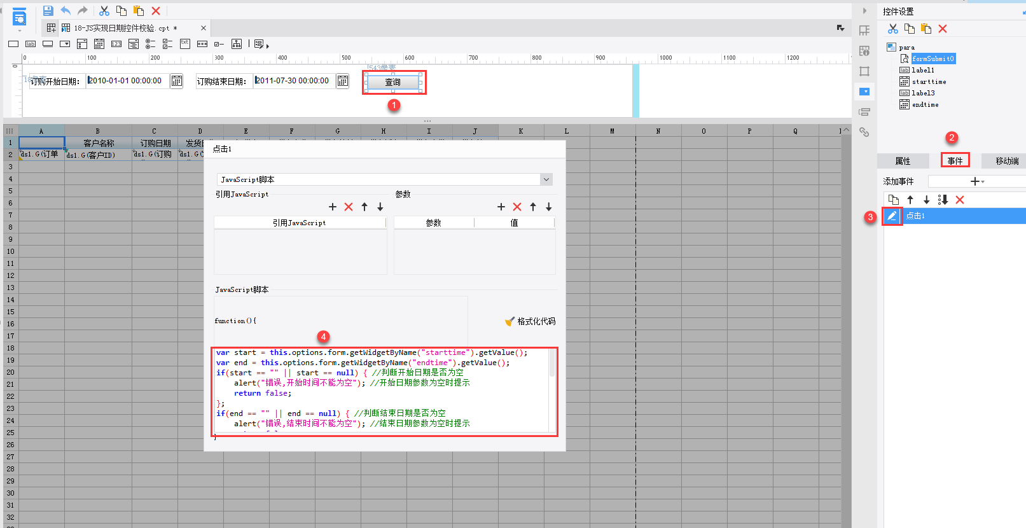Remove the selected event with the red X
The height and width of the screenshot is (528, 1026).
coord(960,200)
